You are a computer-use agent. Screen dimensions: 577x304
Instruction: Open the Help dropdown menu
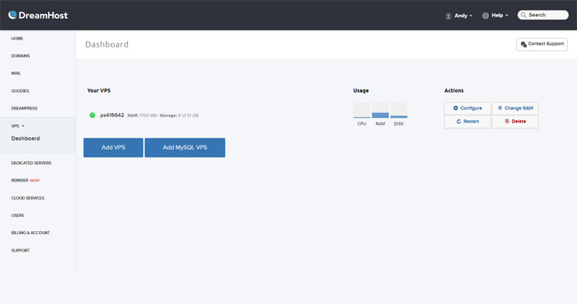pyautogui.click(x=495, y=15)
